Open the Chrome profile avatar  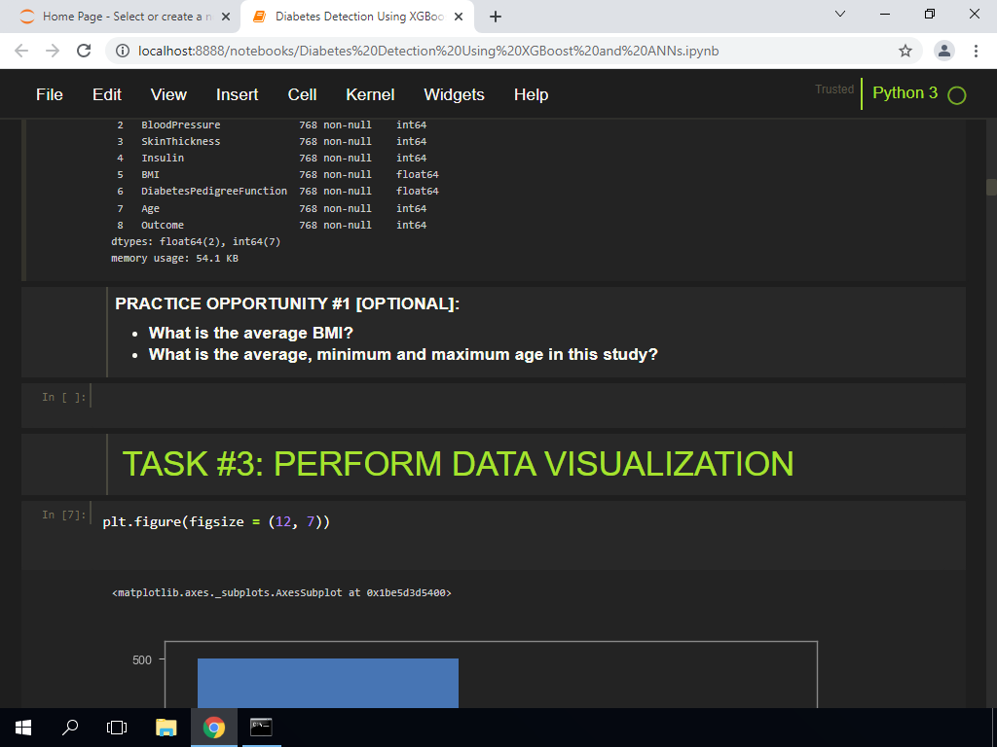pyautogui.click(x=944, y=51)
